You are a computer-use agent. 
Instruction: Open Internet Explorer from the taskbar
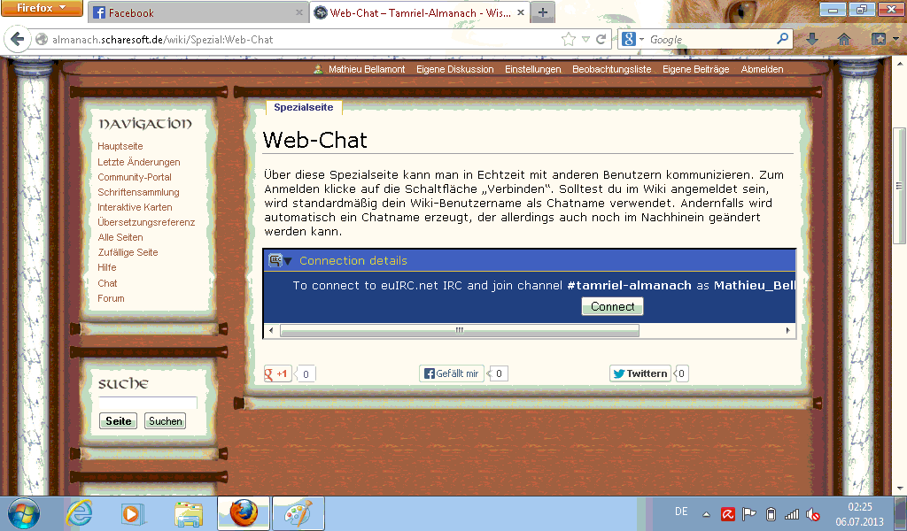coord(79,513)
